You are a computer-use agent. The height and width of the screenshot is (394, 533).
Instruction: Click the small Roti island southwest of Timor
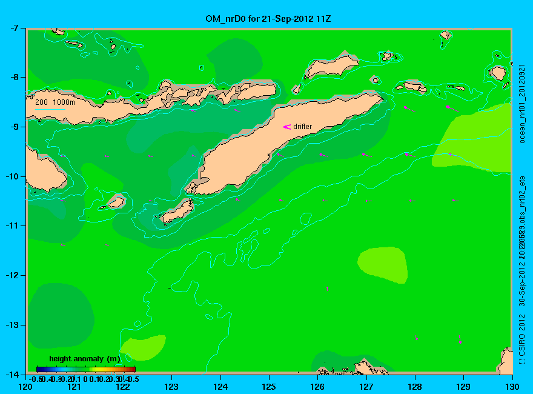(x=178, y=212)
